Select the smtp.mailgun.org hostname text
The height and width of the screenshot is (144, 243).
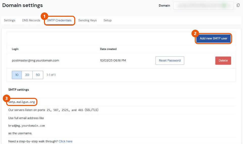coord(21,102)
